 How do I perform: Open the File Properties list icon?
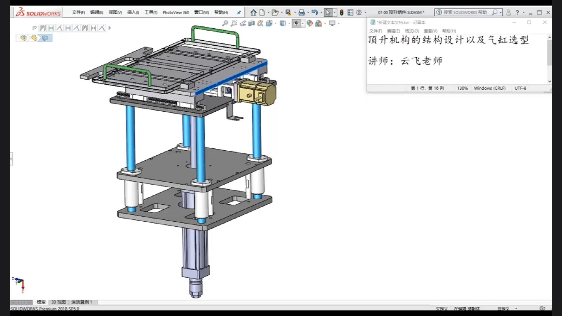(350, 12)
